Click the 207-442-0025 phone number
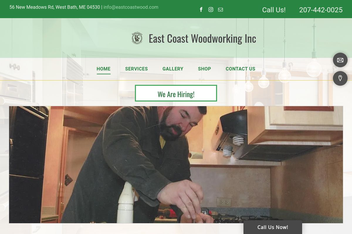352x234 pixels. 321,10
